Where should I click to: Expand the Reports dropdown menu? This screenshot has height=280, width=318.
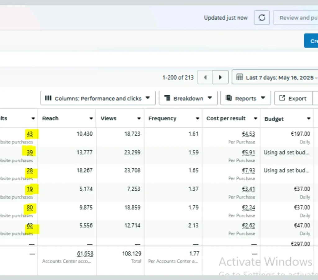(x=263, y=98)
